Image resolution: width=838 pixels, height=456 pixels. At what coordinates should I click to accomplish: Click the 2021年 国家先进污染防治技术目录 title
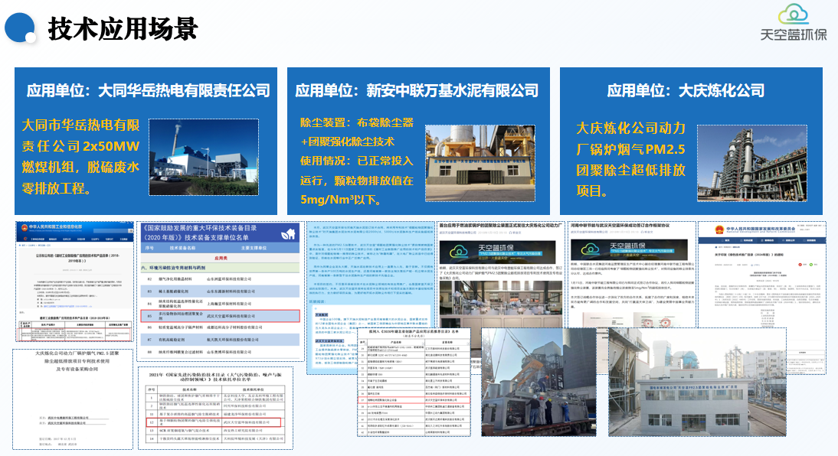click(215, 376)
